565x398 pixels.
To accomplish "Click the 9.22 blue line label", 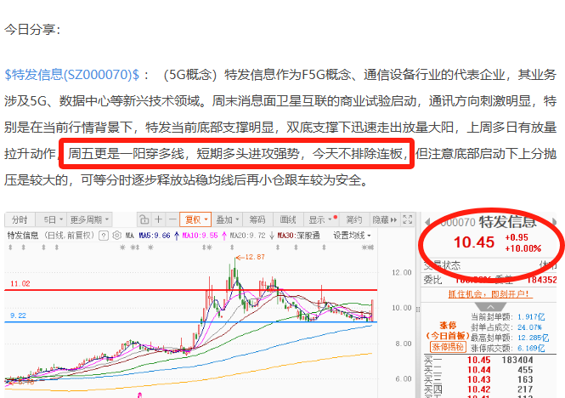I will [18, 316].
